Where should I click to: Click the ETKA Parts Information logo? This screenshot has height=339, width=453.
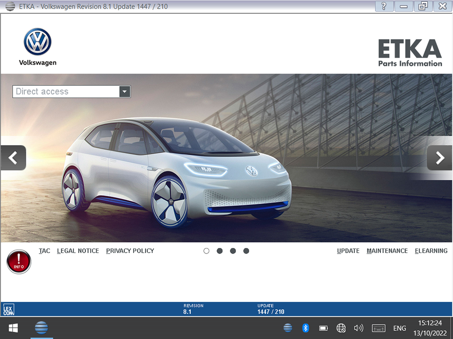(x=410, y=53)
